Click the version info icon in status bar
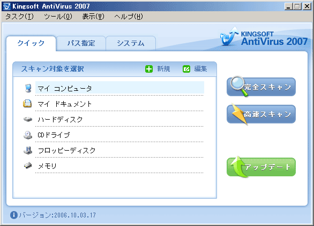 click(14, 215)
